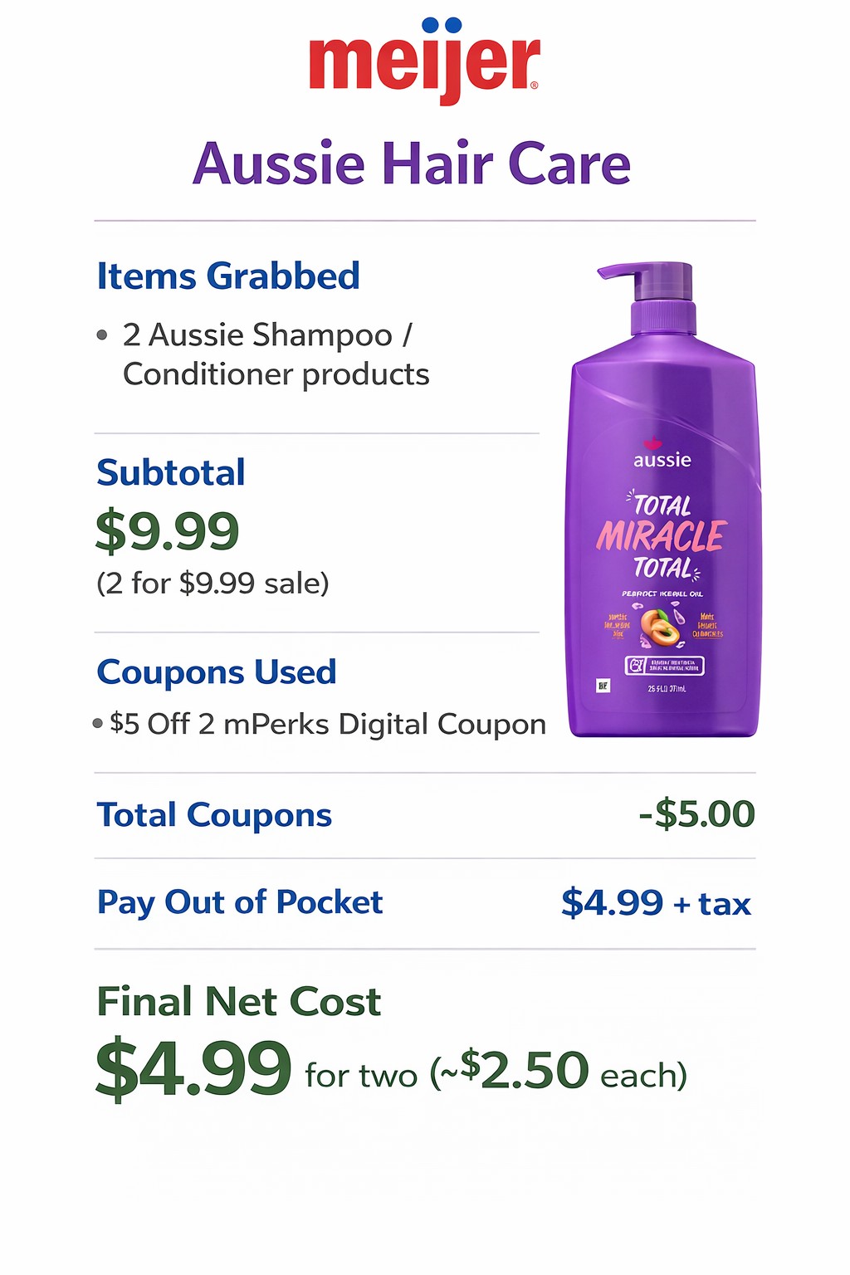Screen dimensions: 850x1275
Task: Click the Meijer logo at the top
Action: [x=424, y=60]
